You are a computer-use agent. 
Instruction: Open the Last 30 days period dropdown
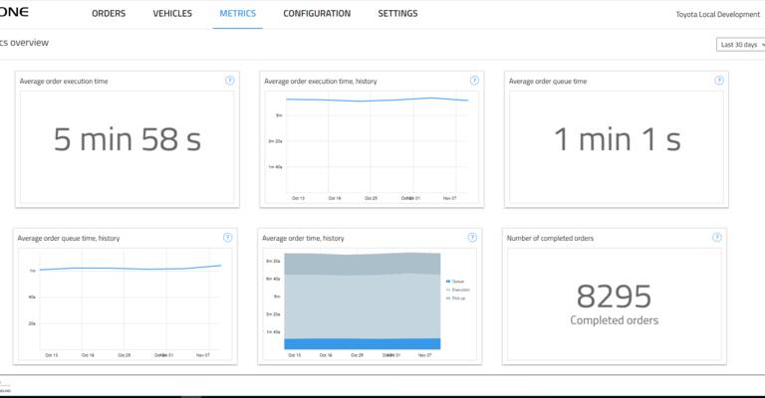coord(741,45)
